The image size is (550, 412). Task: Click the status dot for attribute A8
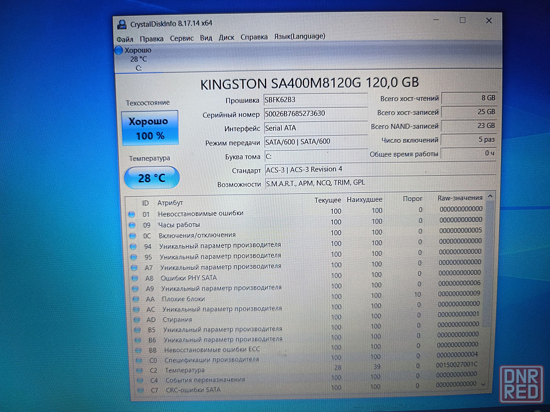click(x=135, y=278)
